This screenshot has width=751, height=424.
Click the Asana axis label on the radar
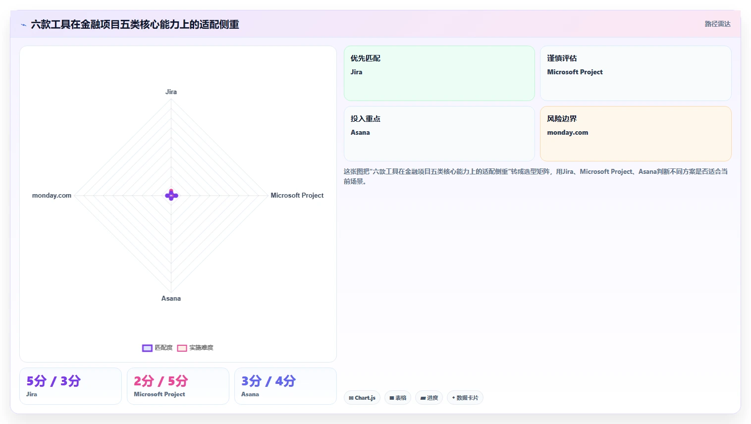(x=171, y=298)
